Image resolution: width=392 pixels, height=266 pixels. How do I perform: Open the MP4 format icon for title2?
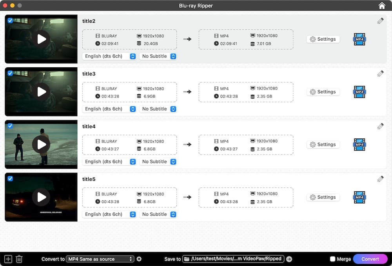359,39
